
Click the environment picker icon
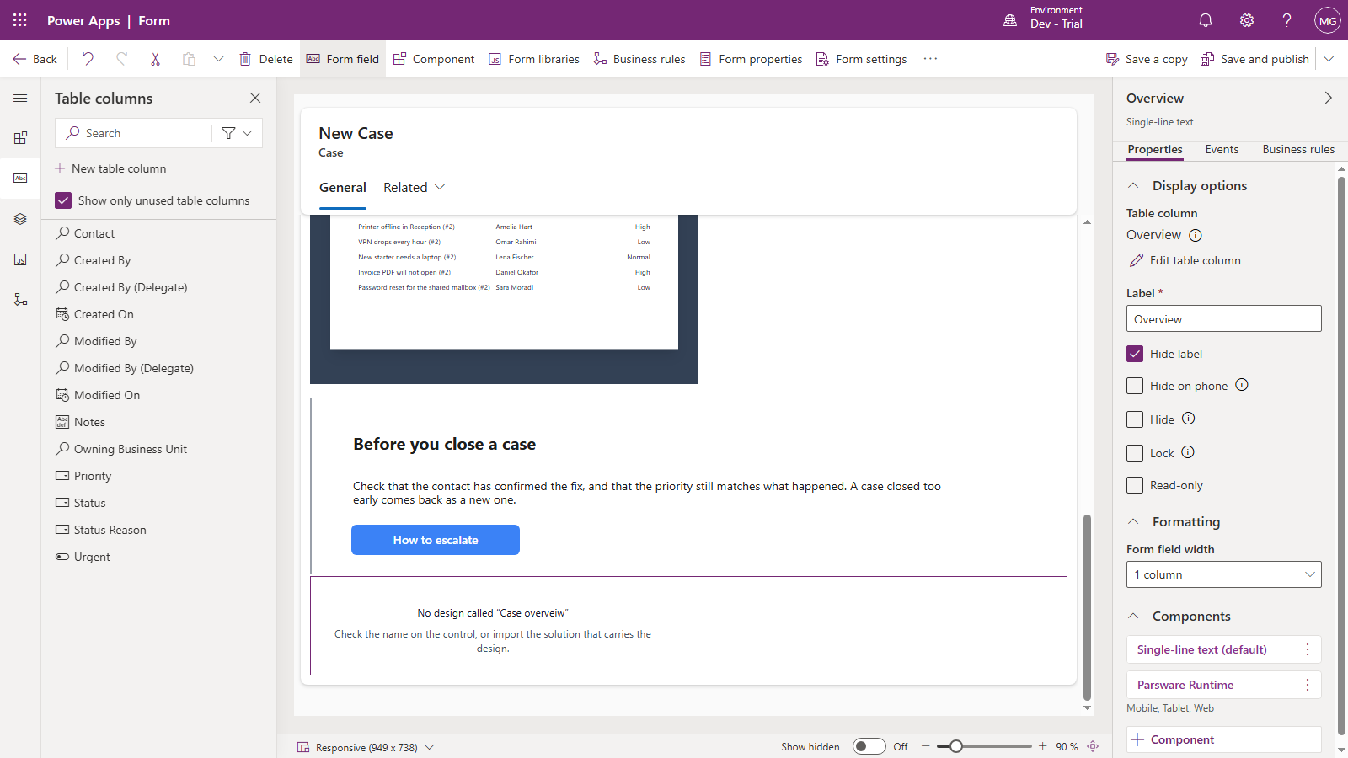coord(1010,20)
